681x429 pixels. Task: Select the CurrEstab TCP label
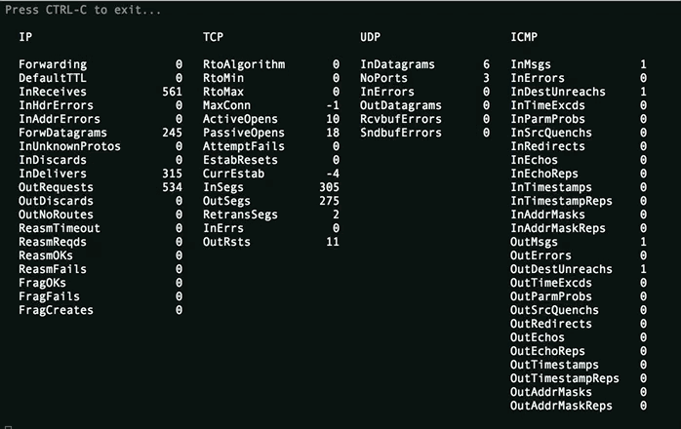click(x=233, y=174)
